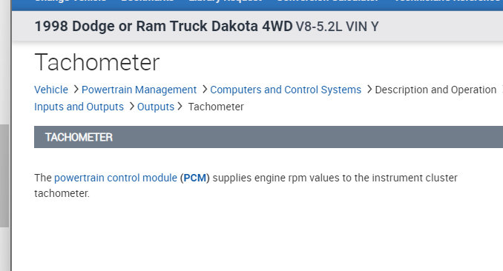Click the Tachometer breadcrumb entry
Viewport: 503px width, 271px height.
tap(216, 107)
